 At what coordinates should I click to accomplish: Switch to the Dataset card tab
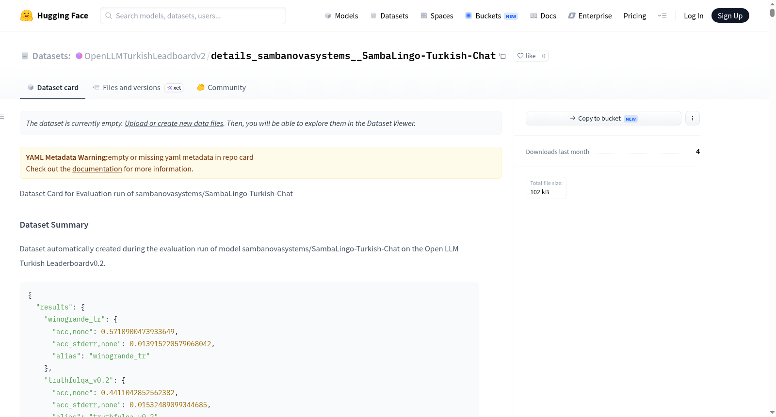[52, 88]
